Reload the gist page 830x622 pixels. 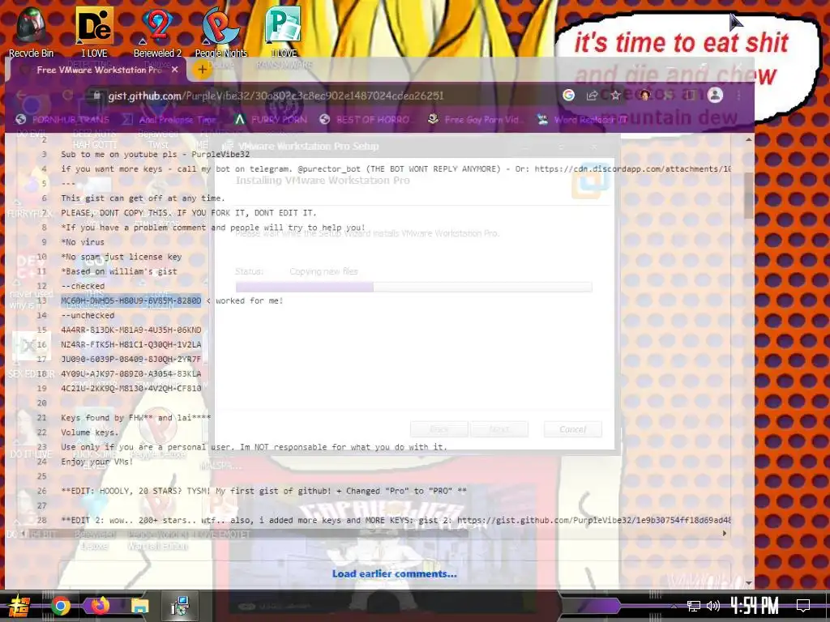tap(67, 96)
